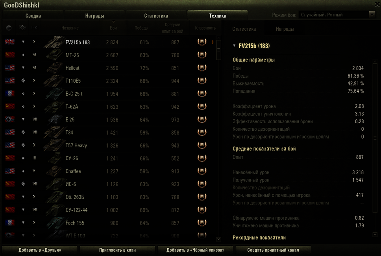Sort vehicles by nation globe icon

[x=9, y=28]
